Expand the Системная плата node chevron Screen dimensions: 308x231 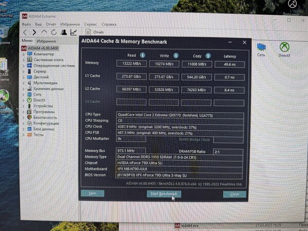tap(24, 60)
